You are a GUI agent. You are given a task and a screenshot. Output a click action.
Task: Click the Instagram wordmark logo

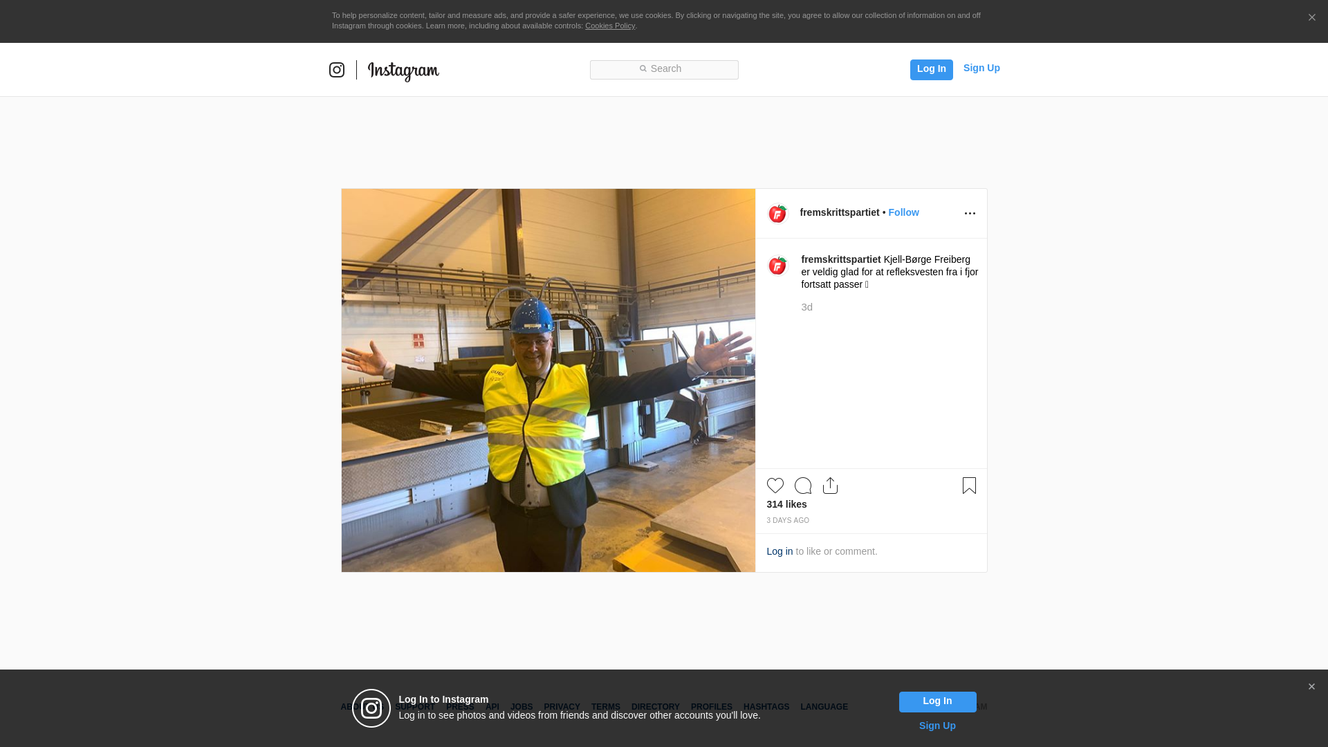click(403, 71)
